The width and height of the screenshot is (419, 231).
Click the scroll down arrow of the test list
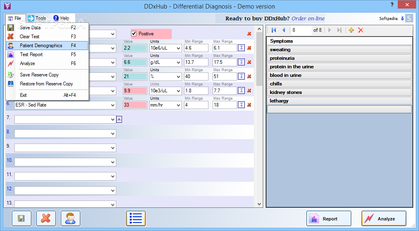pyautogui.click(x=259, y=204)
